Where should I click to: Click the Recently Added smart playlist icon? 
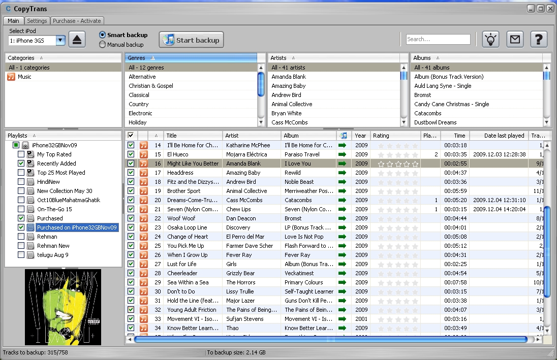[x=30, y=163]
